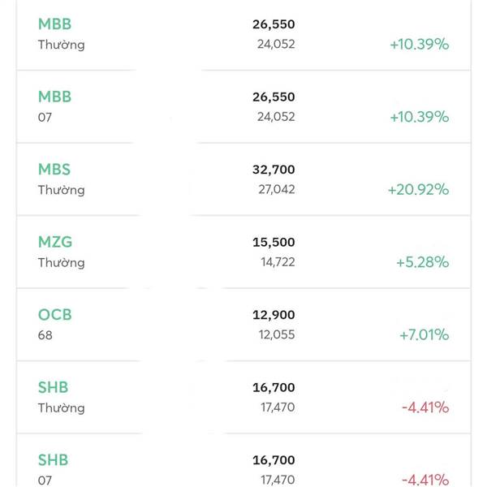The width and height of the screenshot is (487, 487).
Task: Click the 27,042 cost price of MBS
Action: [276, 189]
